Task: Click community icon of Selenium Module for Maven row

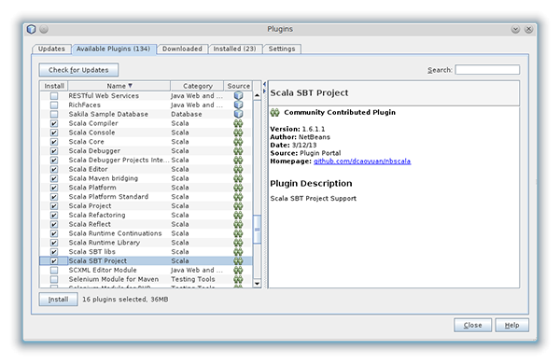Action: (238, 279)
